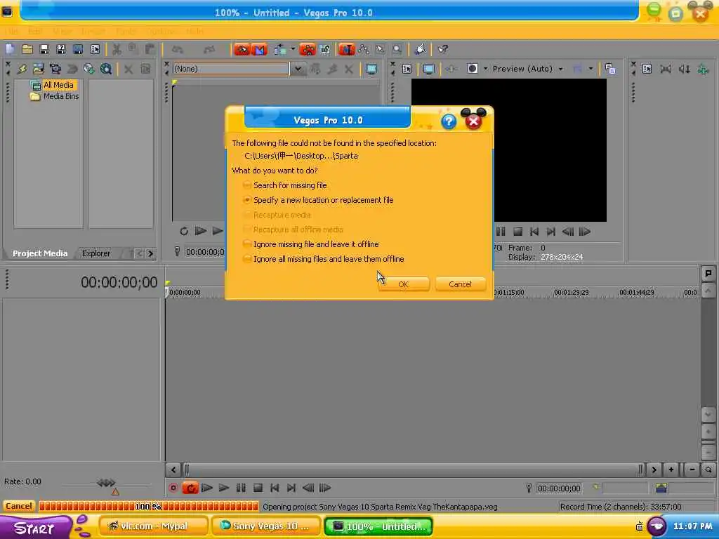The image size is (719, 539).
Task: Open '100% - Untitled...' taskbar window
Action: 378,526
